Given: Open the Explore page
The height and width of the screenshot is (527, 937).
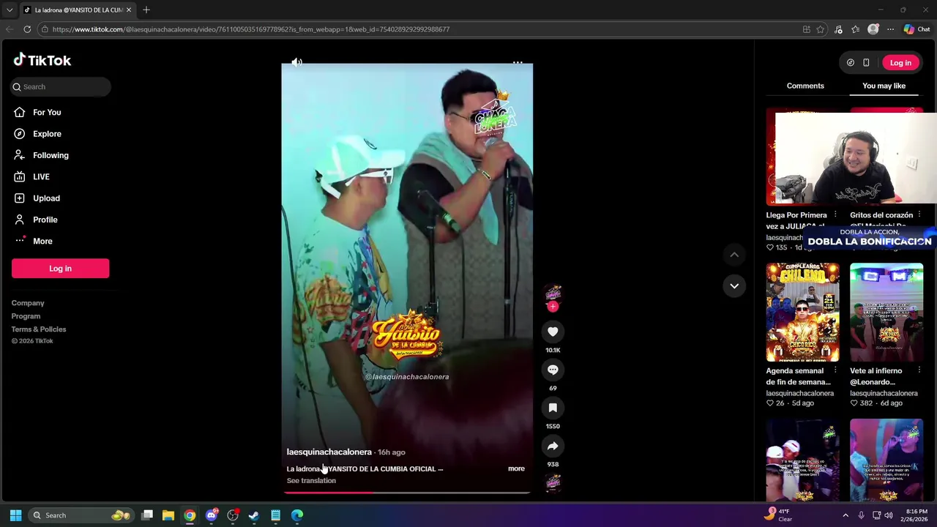Looking at the screenshot, I should tap(47, 134).
